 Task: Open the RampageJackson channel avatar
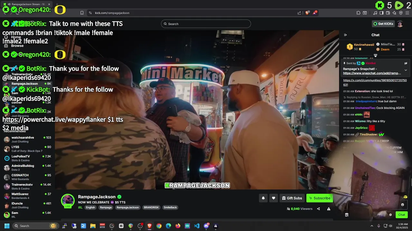pos(68,201)
